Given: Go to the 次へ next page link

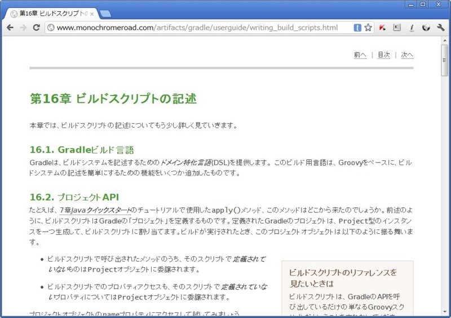Looking at the screenshot, I should coord(407,54).
